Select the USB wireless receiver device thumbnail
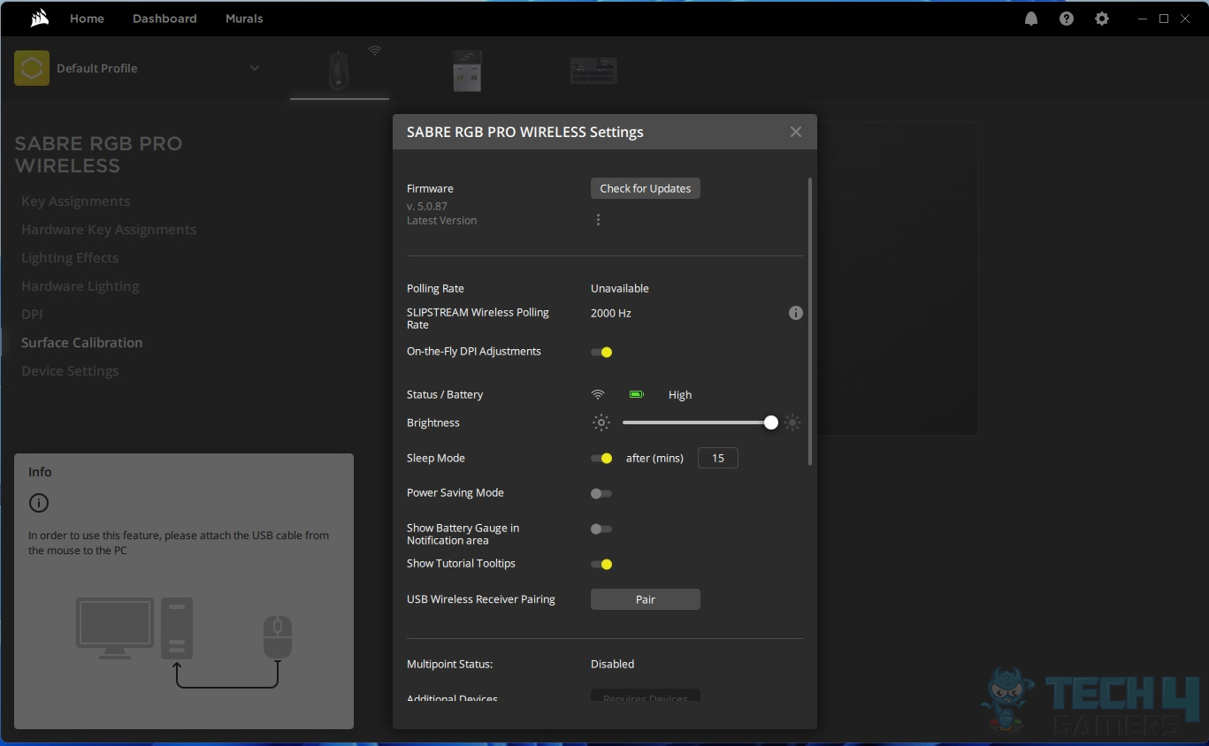 pos(467,71)
